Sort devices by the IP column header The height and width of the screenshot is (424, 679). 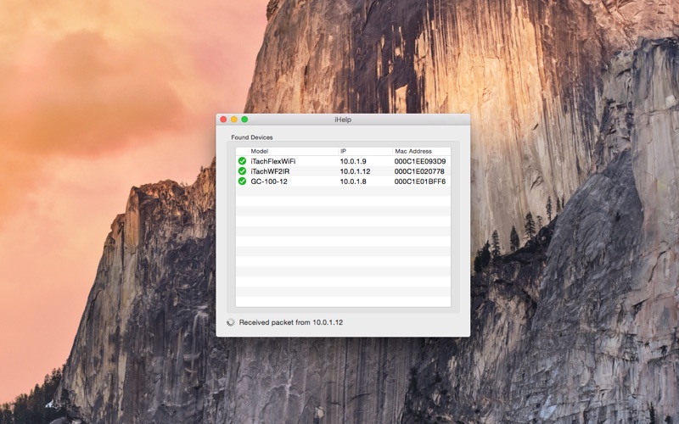point(365,151)
